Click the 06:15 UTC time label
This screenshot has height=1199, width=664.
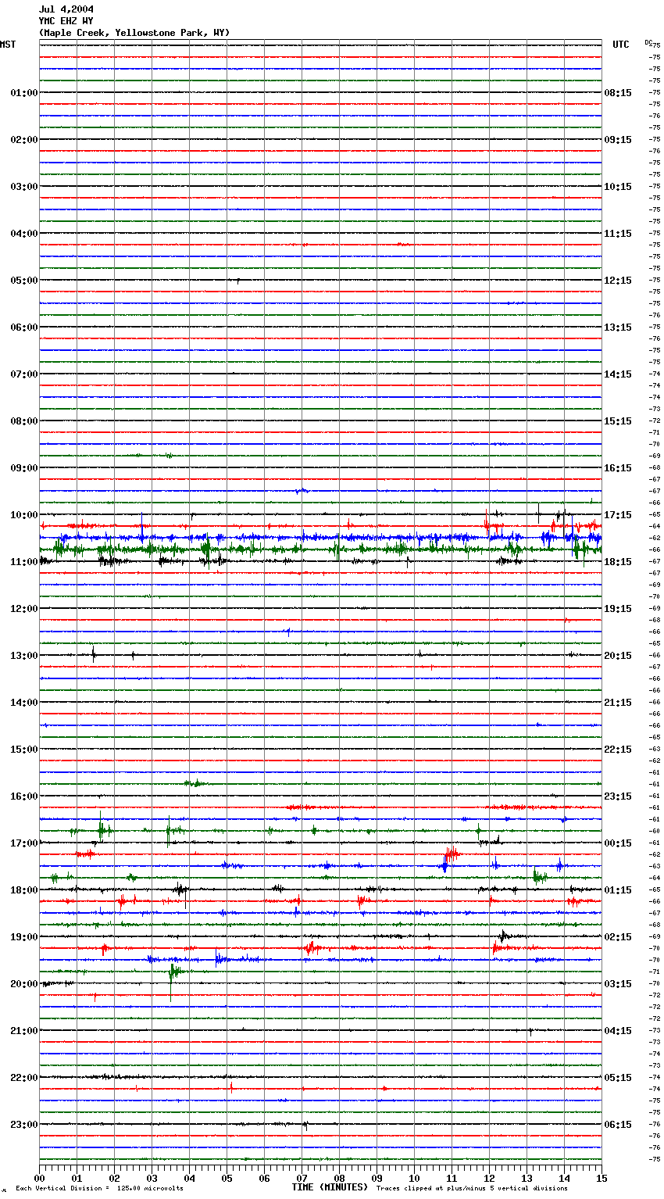(x=618, y=1125)
